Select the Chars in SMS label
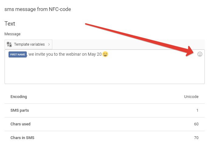 23,138
